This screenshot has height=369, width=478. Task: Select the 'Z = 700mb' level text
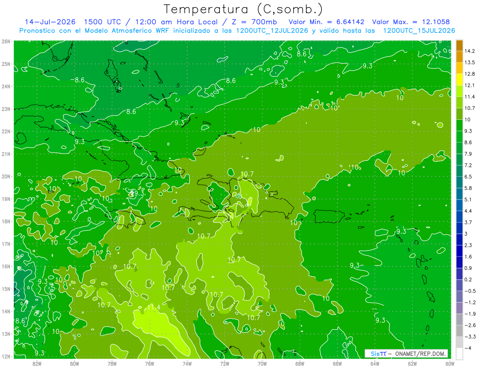[x=253, y=21]
